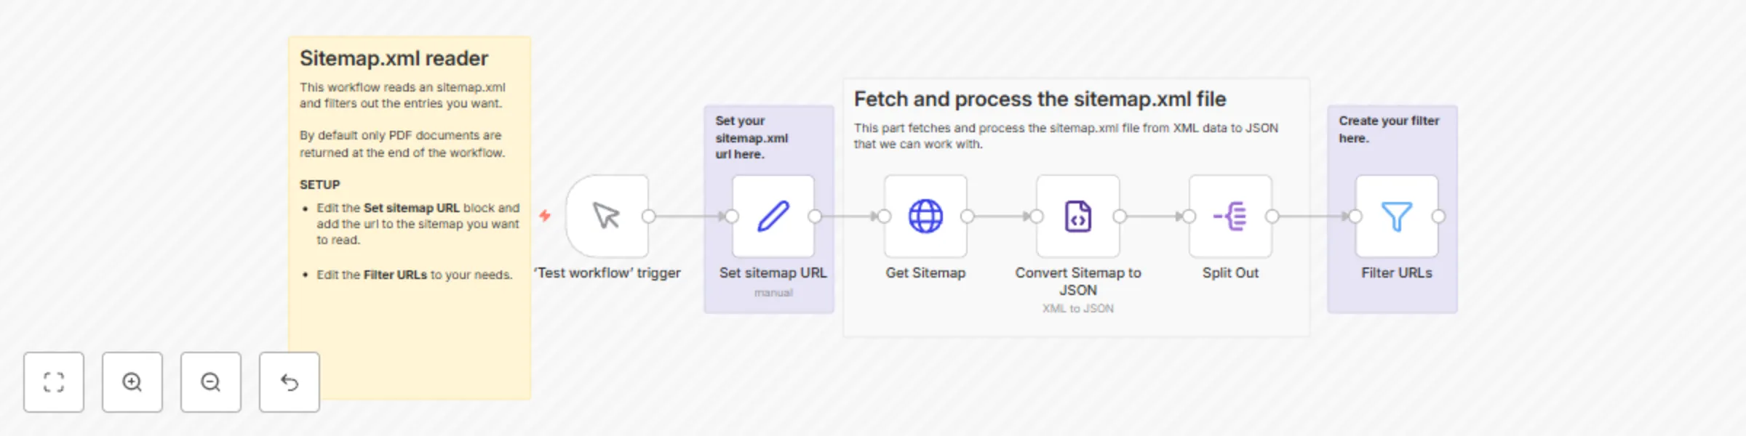Zoom in on the workflow canvas
Viewport: 1746px width, 436px height.
pyautogui.click(x=132, y=382)
